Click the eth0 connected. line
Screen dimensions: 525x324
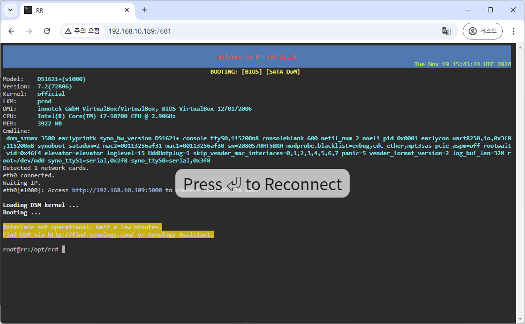pyautogui.click(x=29, y=175)
